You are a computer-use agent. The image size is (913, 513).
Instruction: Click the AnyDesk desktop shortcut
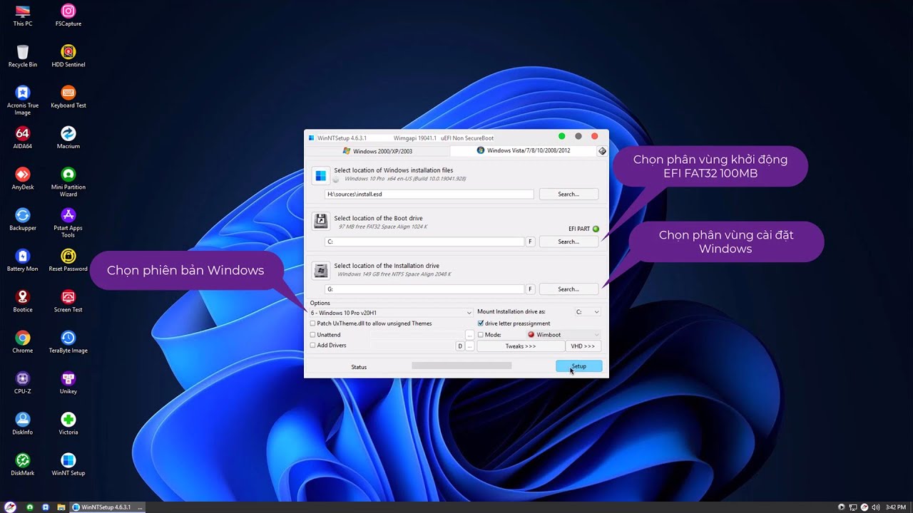23,178
